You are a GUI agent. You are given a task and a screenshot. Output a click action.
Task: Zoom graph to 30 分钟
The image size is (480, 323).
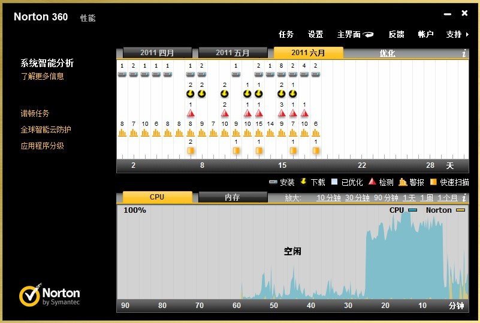coord(357,198)
